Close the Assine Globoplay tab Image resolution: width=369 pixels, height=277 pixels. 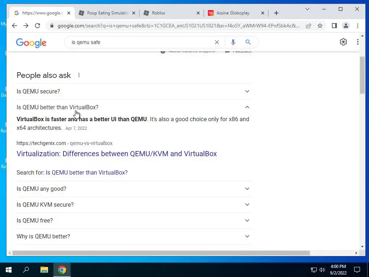click(263, 13)
